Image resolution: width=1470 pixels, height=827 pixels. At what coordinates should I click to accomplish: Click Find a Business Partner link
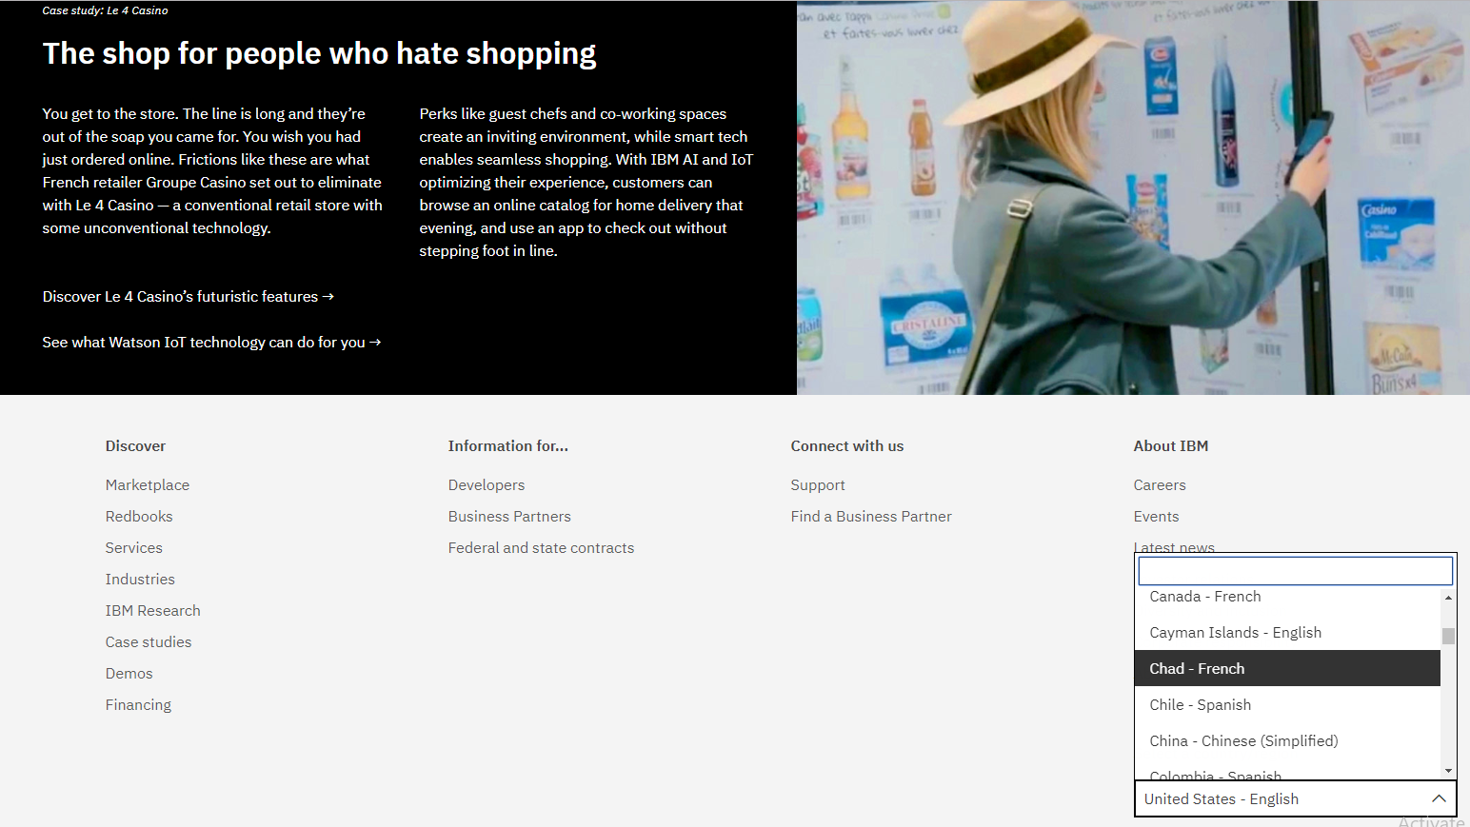click(x=871, y=517)
